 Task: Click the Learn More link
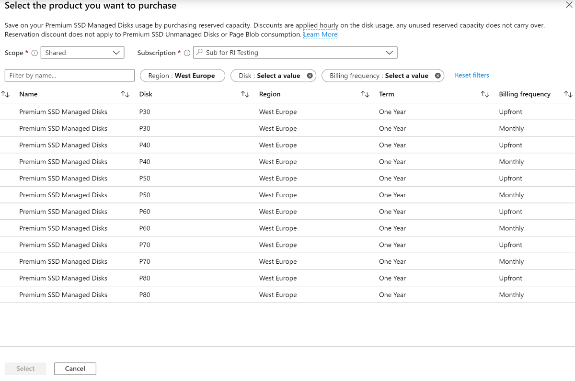pos(320,34)
